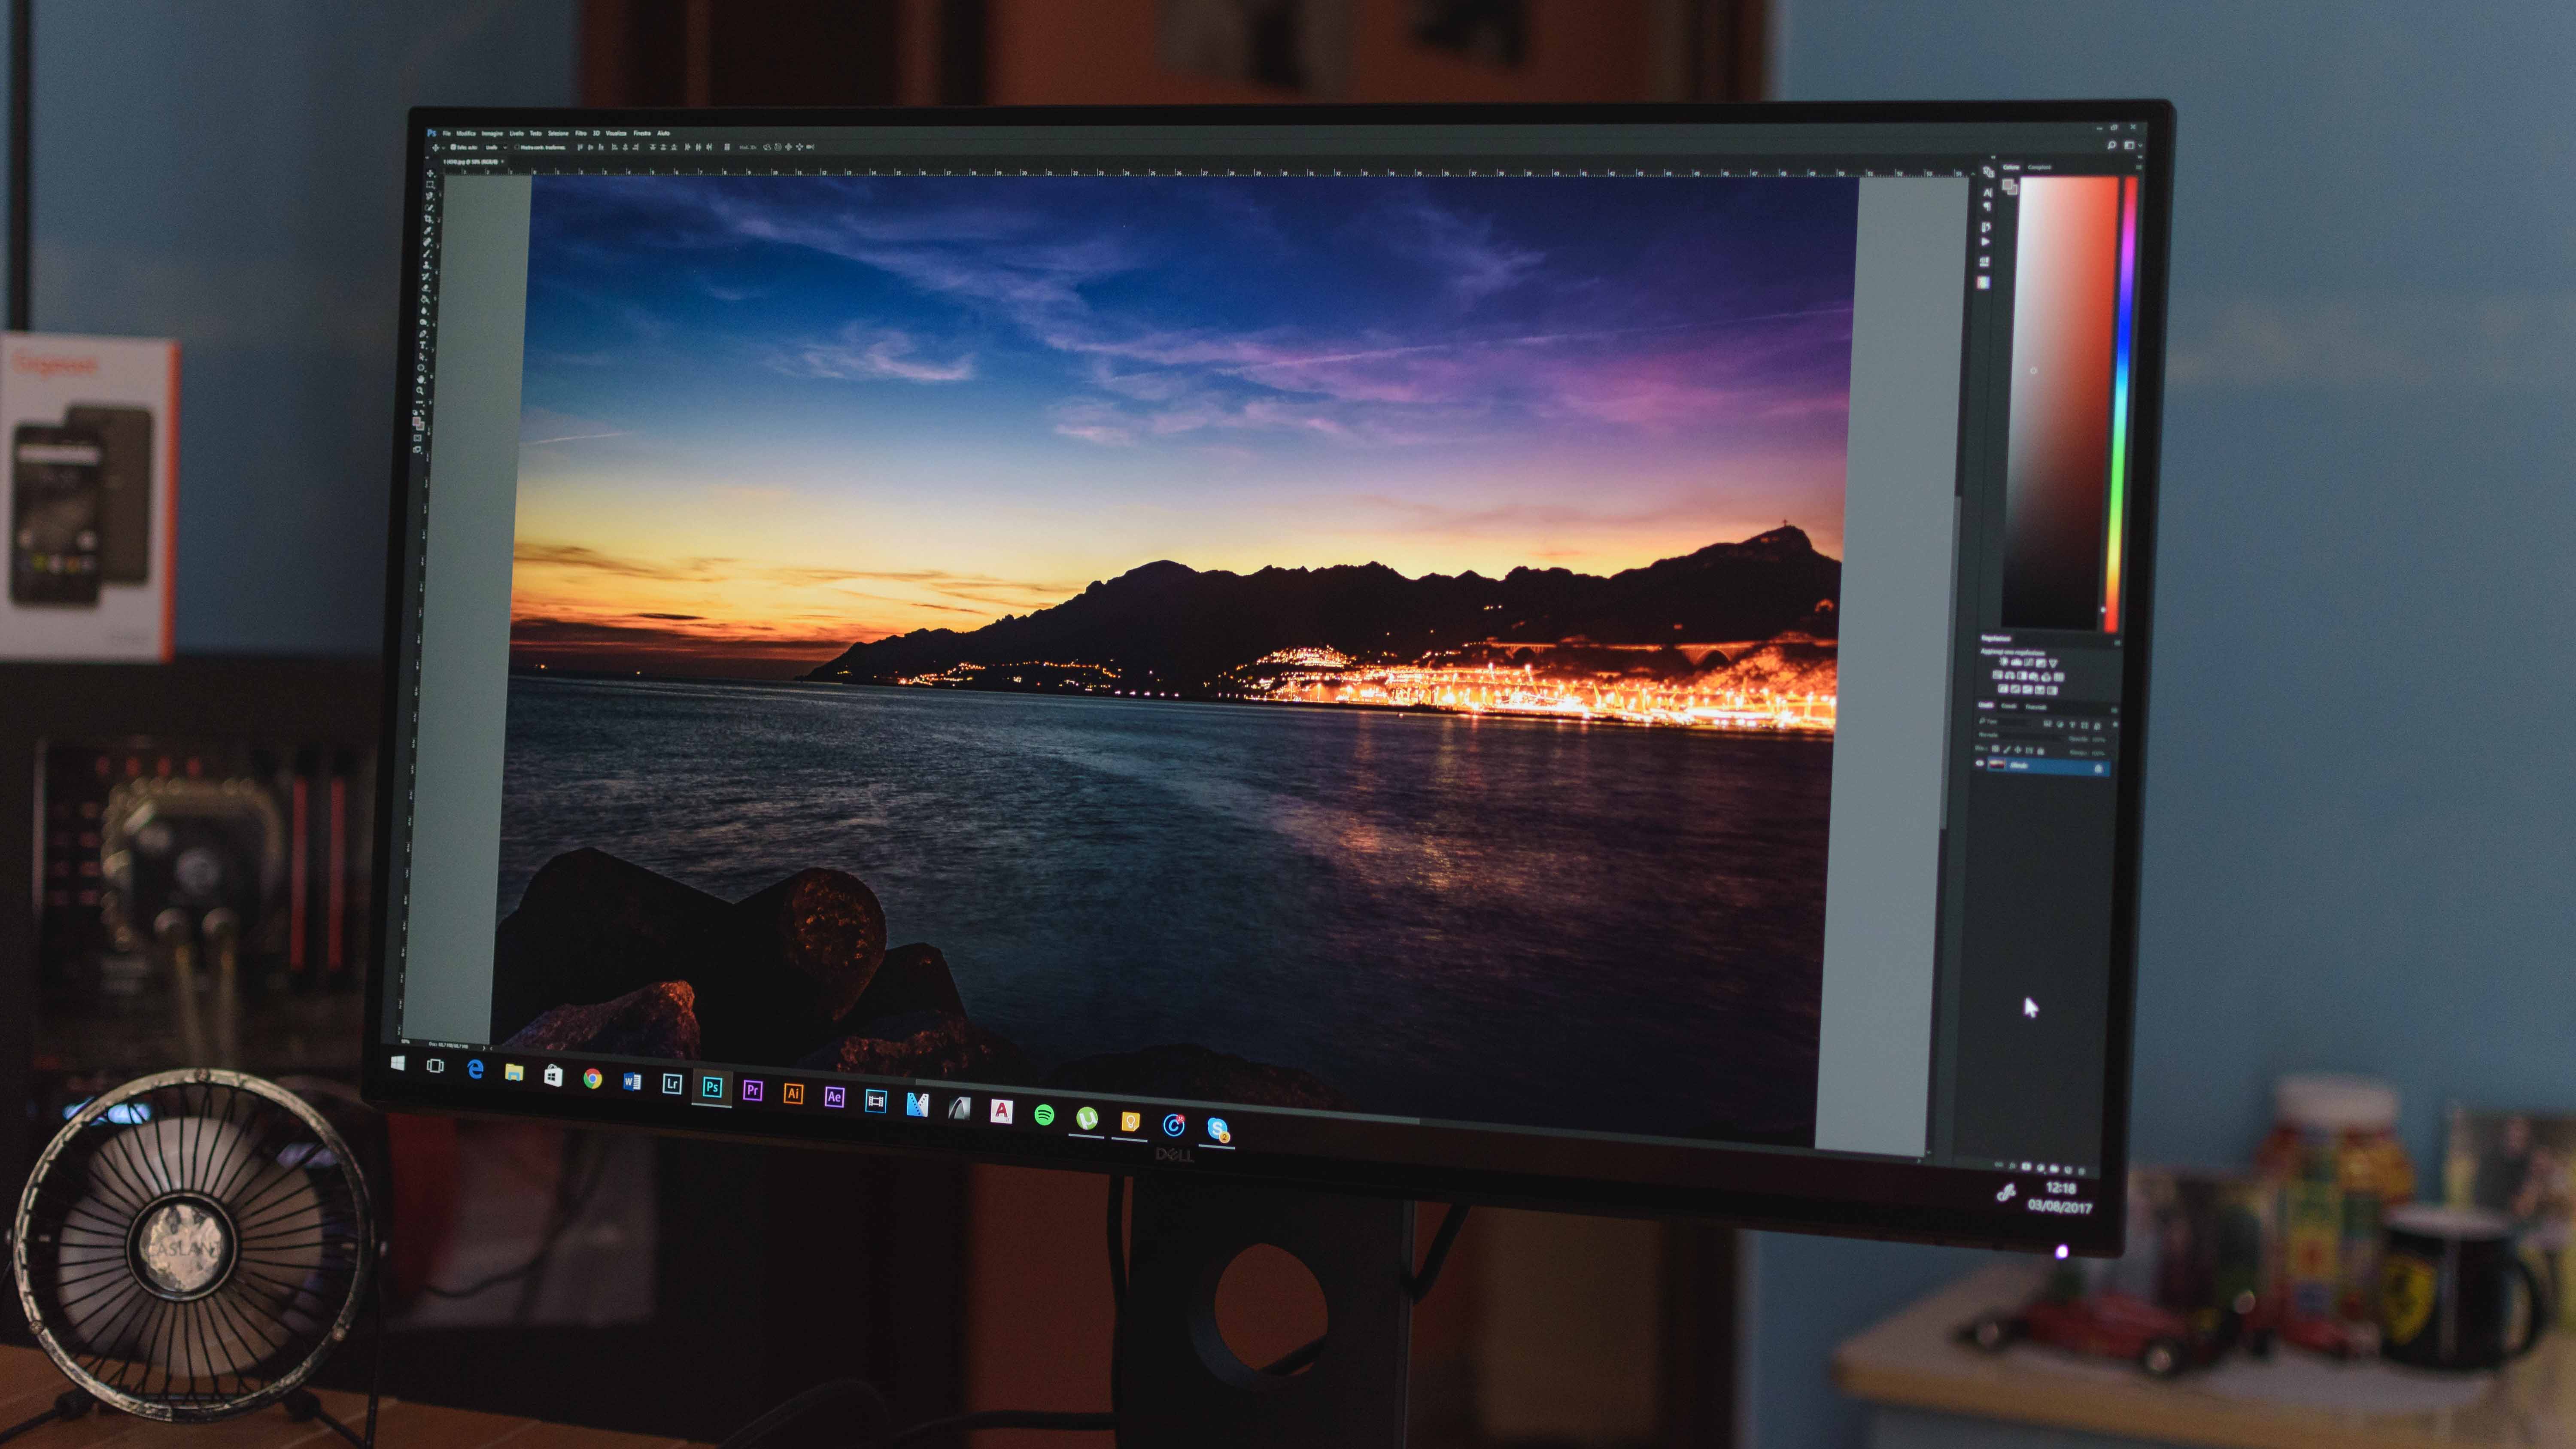Screen dimensions: 2576x1449
Task: Select the Type (text) tool
Action: 422,345
